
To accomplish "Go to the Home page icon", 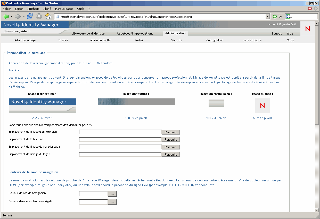I will pos(48,16).
